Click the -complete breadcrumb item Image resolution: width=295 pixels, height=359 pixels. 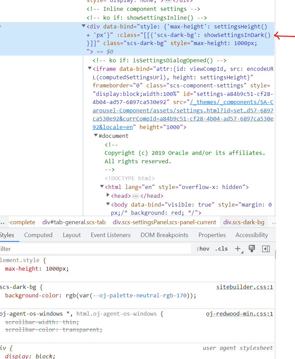tap(22, 222)
